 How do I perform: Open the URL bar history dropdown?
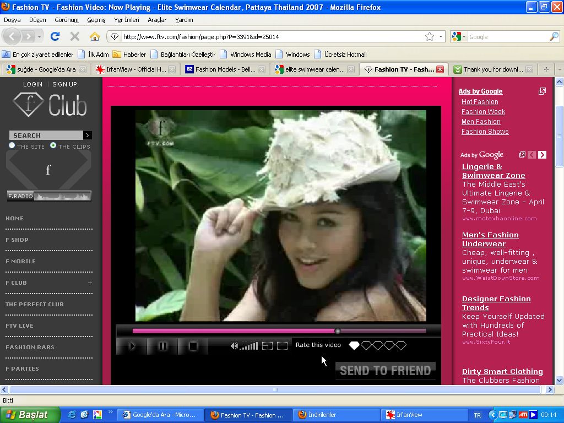441,37
